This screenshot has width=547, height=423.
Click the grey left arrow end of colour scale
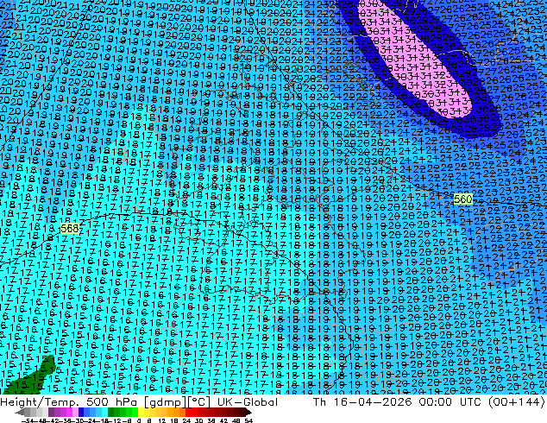pos(20,413)
